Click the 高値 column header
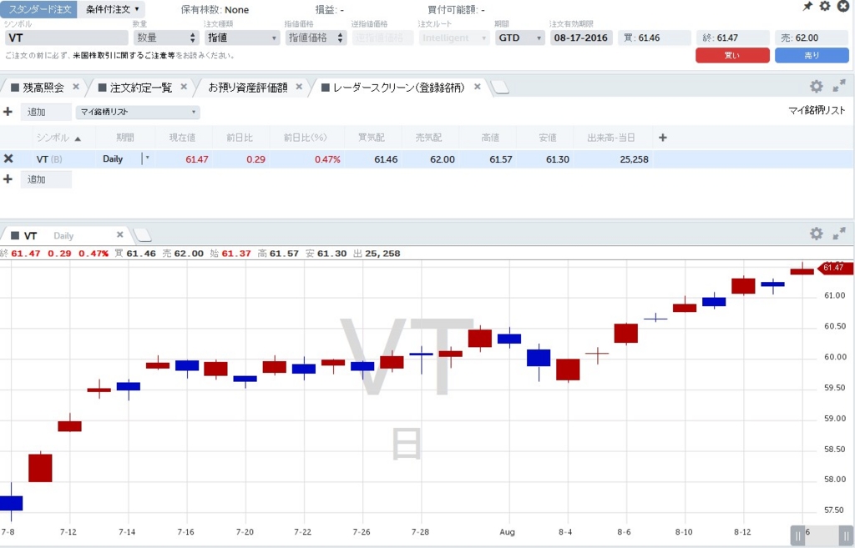The width and height of the screenshot is (855, 548). point(490,138)
